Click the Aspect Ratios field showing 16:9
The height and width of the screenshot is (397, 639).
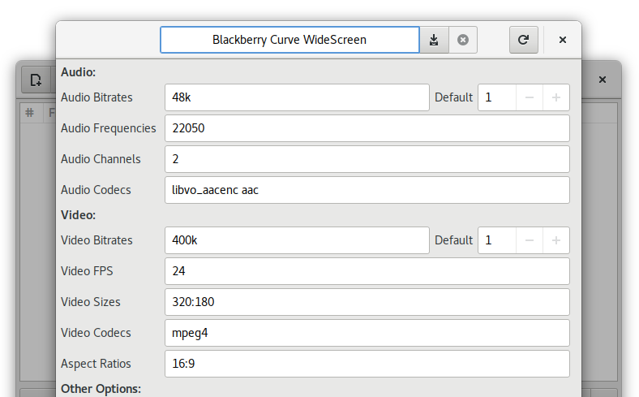point(367,364)
